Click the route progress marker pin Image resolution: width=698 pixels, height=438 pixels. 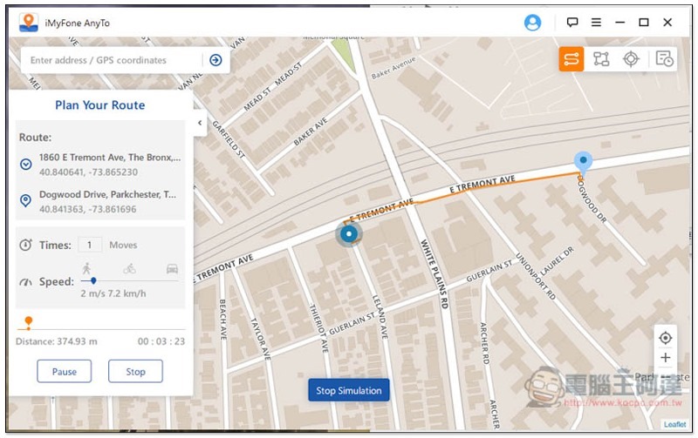click(29, 322)
